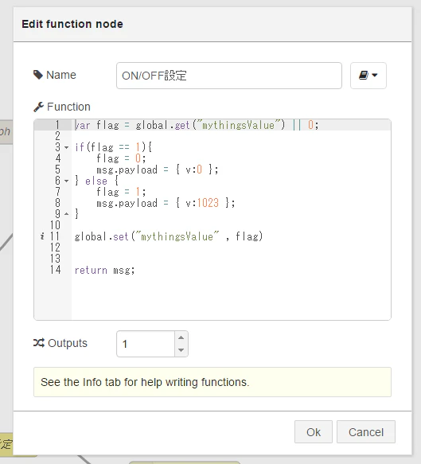The image size is (421, 464).
Task: Increase Outputs with the up arrow
Action: pos(181,337)
